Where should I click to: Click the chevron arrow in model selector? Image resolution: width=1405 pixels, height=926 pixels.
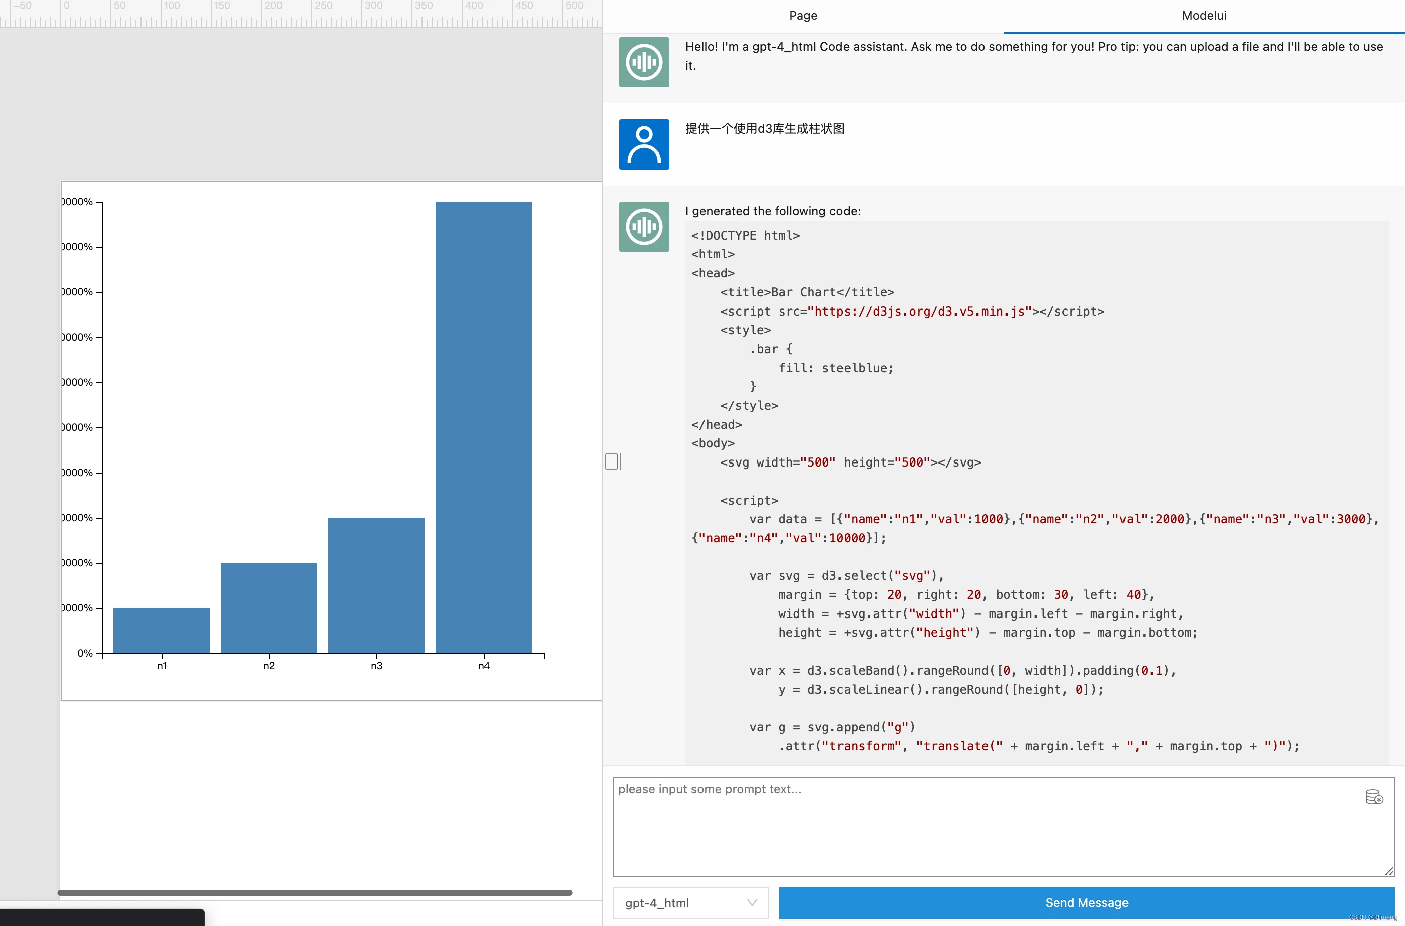coord(751,902)
